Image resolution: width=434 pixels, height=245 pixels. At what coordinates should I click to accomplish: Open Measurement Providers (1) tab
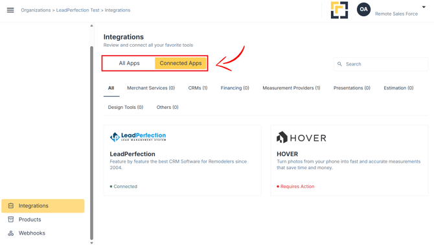(291, 88)
